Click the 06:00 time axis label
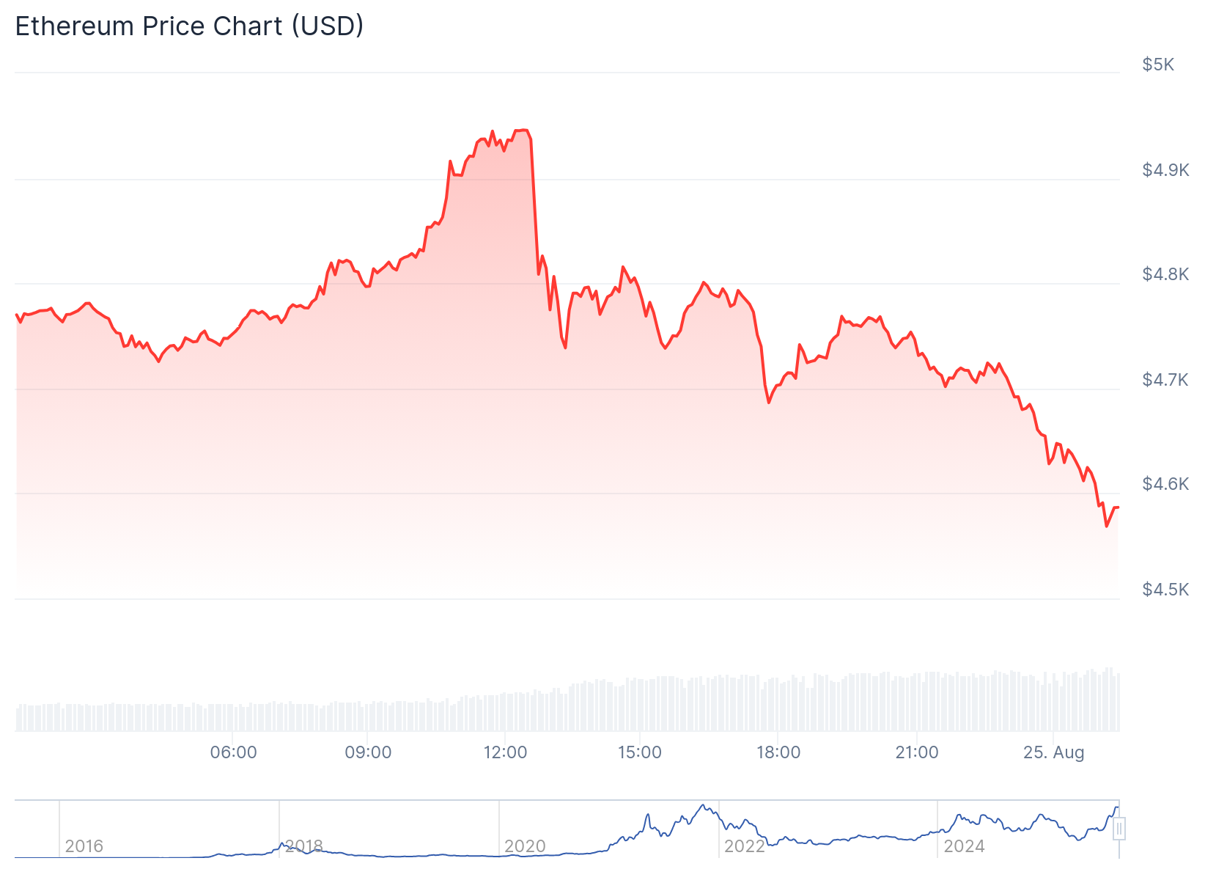 tap(233, 752)
